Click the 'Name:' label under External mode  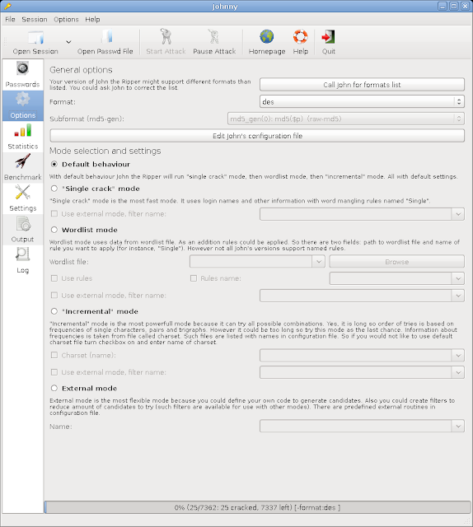61,427
